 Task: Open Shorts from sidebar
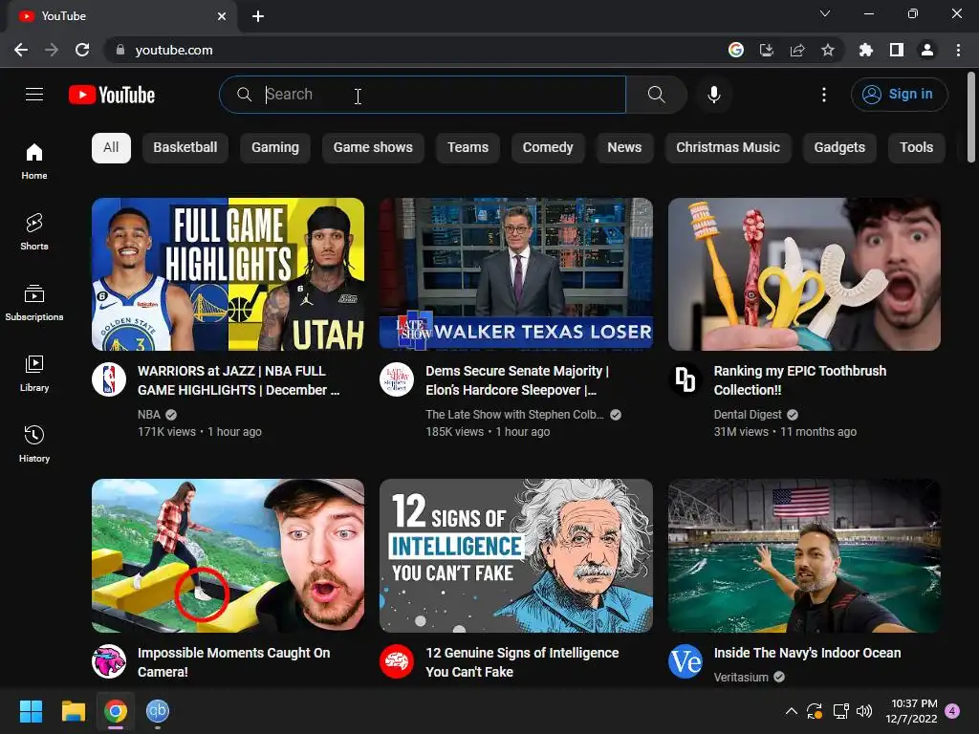[34, 231]
